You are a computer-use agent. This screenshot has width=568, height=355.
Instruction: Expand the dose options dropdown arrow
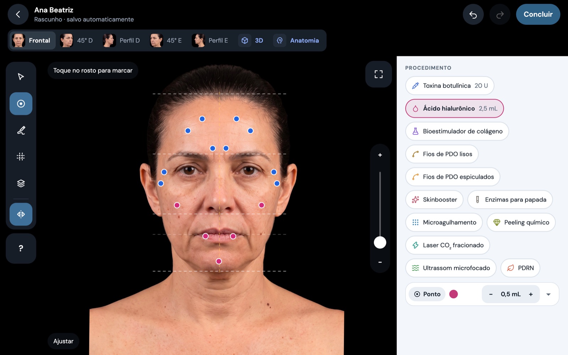(x=548, y=294)
